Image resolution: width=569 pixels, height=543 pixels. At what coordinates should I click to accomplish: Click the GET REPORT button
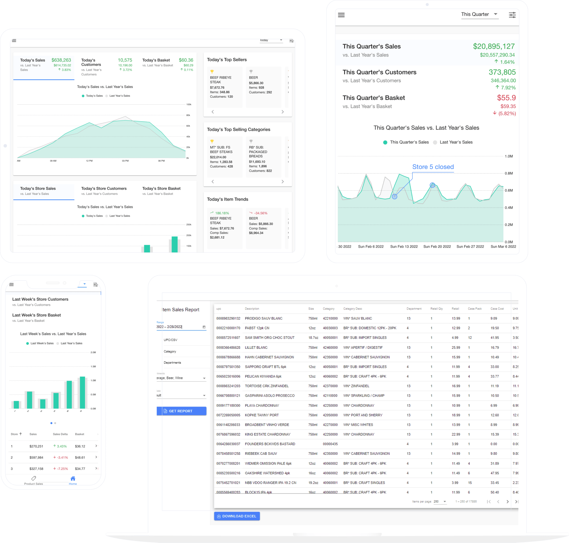point(182,411)
